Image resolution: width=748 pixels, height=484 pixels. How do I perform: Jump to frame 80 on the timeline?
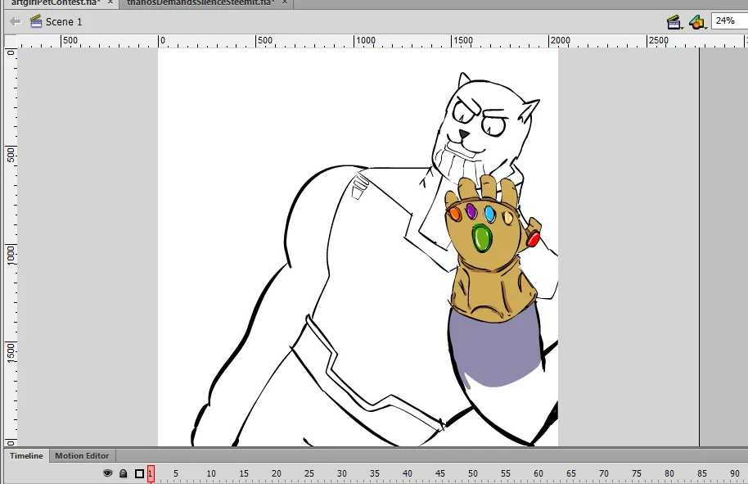669,473
